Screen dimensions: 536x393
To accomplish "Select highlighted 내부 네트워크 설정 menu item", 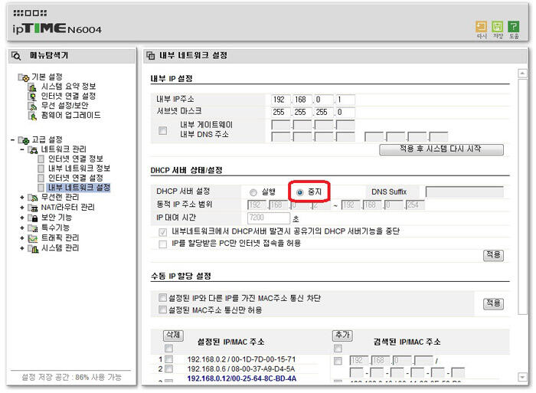I will (79, 188).
